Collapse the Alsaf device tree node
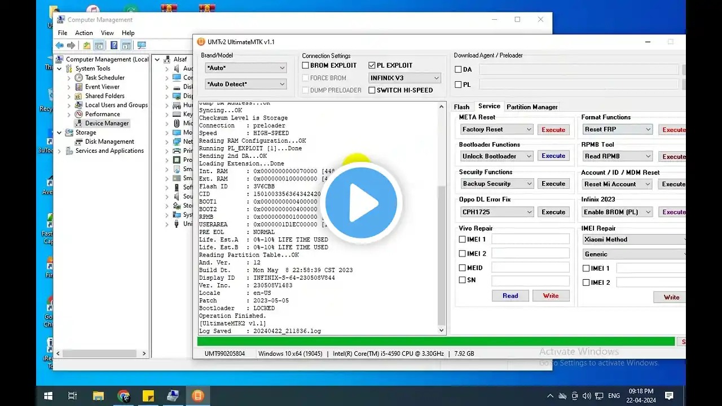 [158, 59]
